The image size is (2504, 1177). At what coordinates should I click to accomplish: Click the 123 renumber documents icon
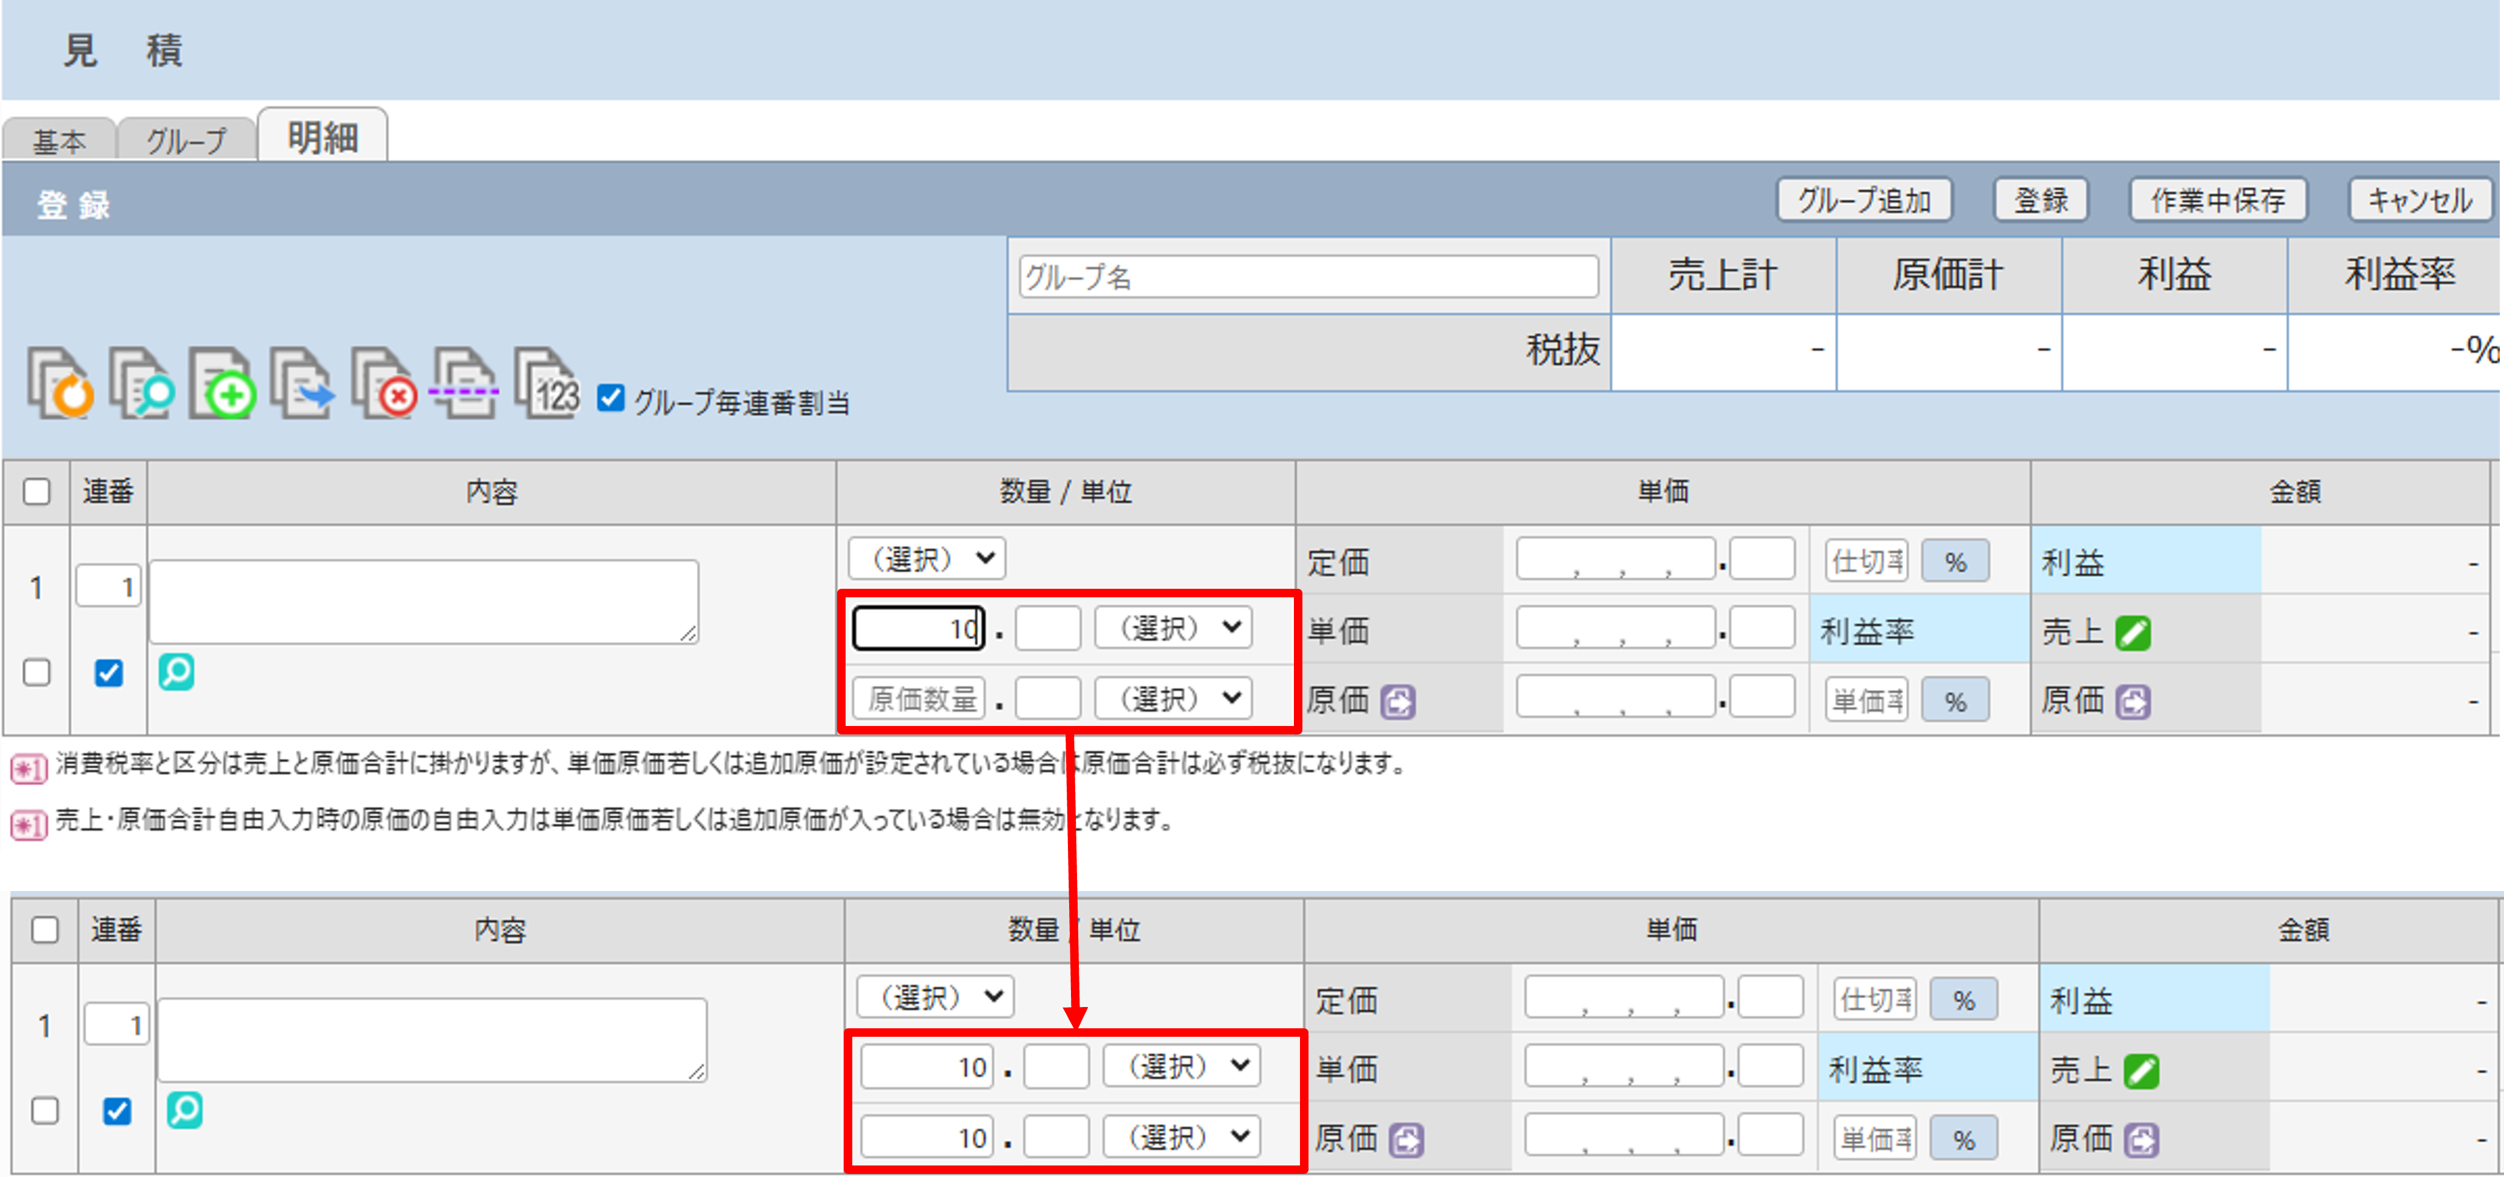click(546, 384)
